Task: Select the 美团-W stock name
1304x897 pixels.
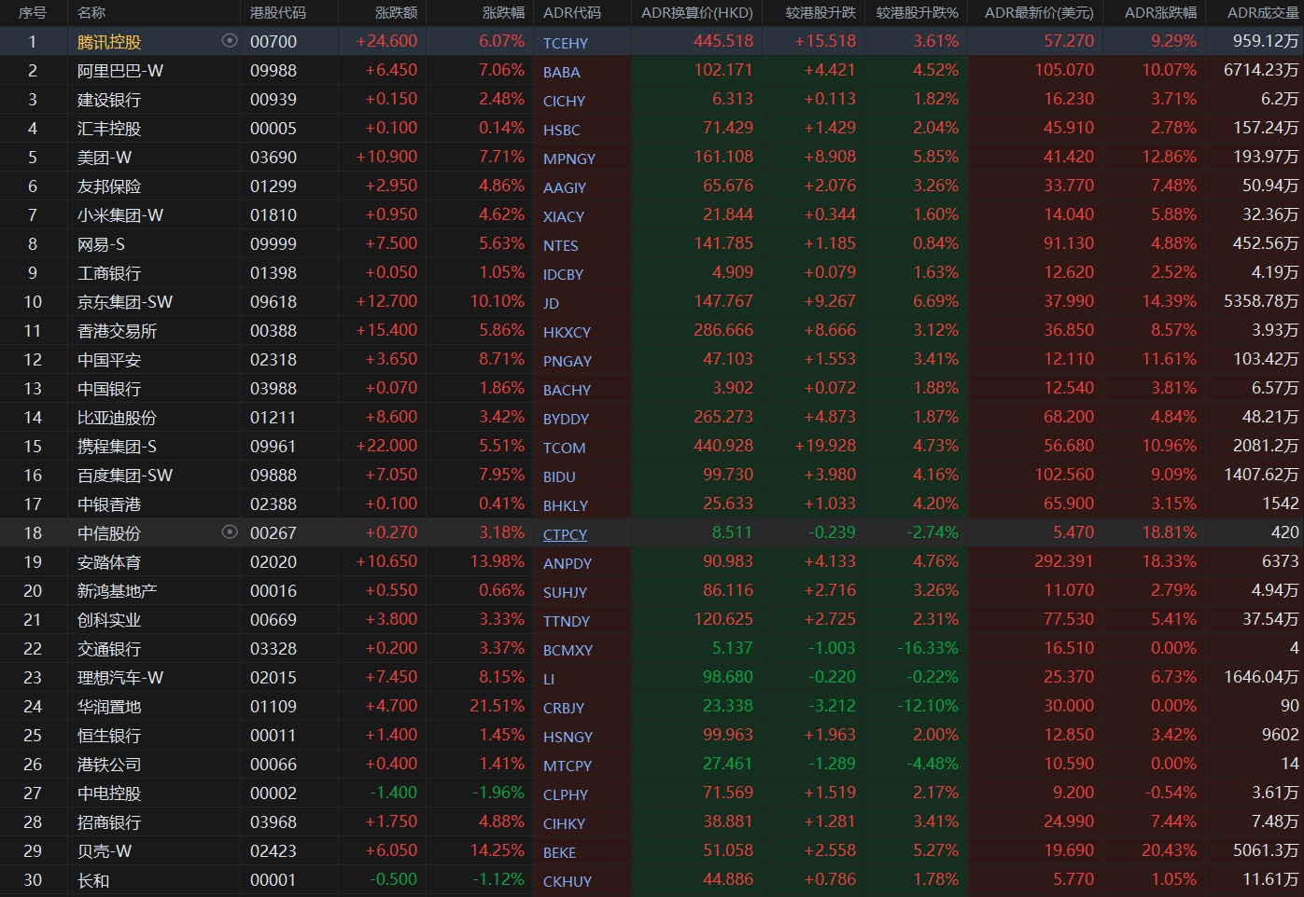Action: click(x=105, y=158)
